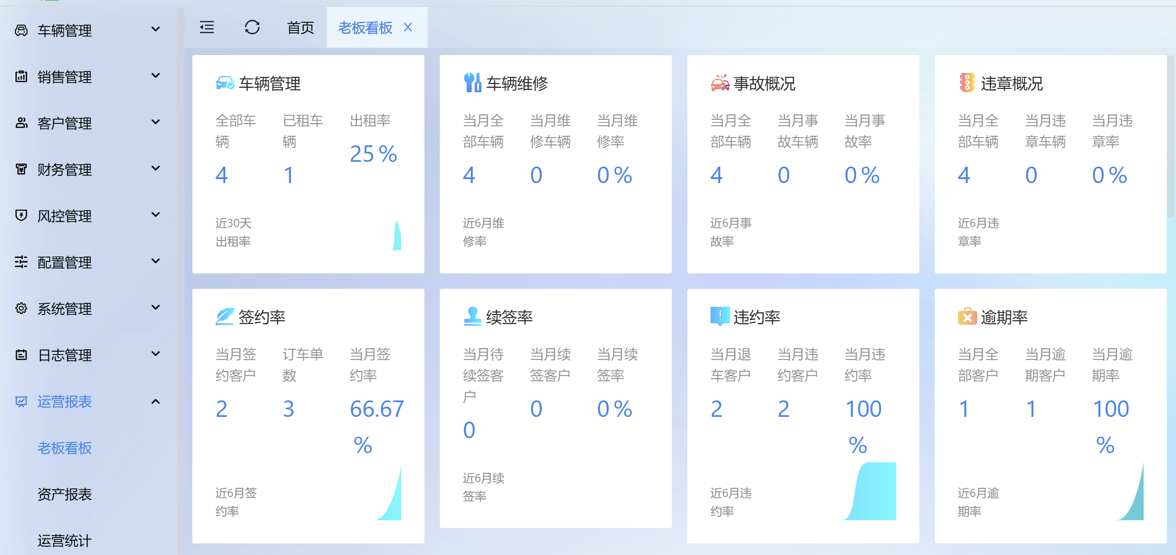Expand the 车辆管理 sidebar menu
Image resolution: width=1176 pixels, height=555 pixels.
pyautogui.click(x=87, y=30)
